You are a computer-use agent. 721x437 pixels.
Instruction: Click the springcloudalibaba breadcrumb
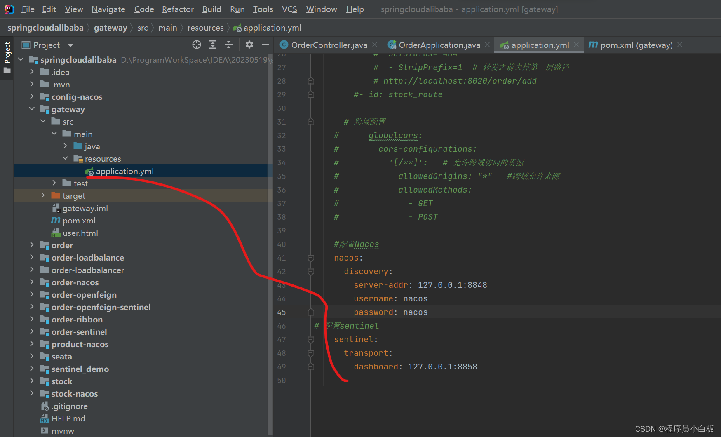(x=45, y=28)
